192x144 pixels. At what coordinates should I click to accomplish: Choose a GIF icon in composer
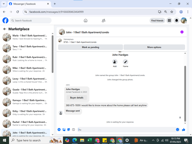click(73, 129)
